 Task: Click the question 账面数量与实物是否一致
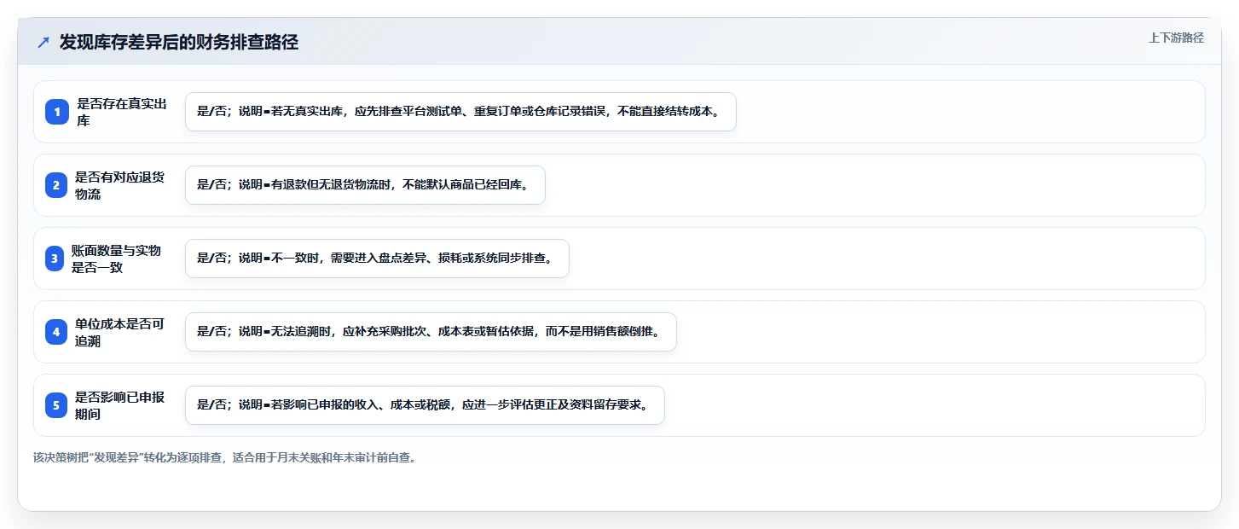[x=118, y=259]
